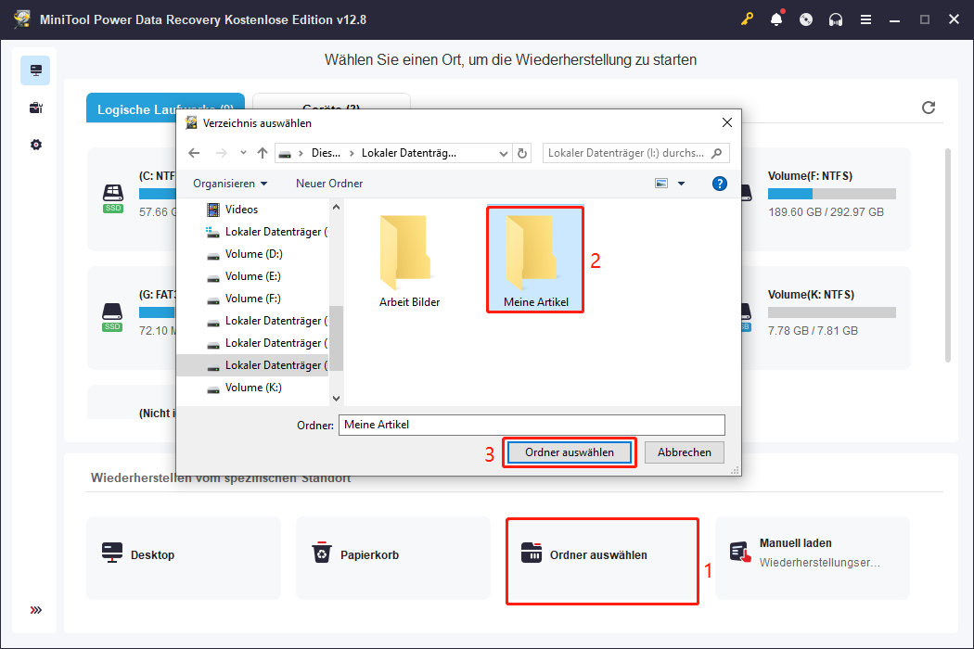
Task: Expand the sidebar with the double-arrow control
Action: point(35,610)
